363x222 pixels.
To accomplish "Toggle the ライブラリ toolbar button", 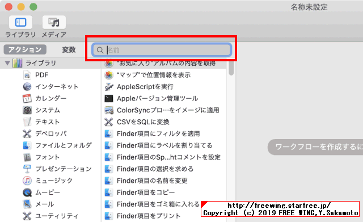I will pyautogui.click(x=20, y=23).
